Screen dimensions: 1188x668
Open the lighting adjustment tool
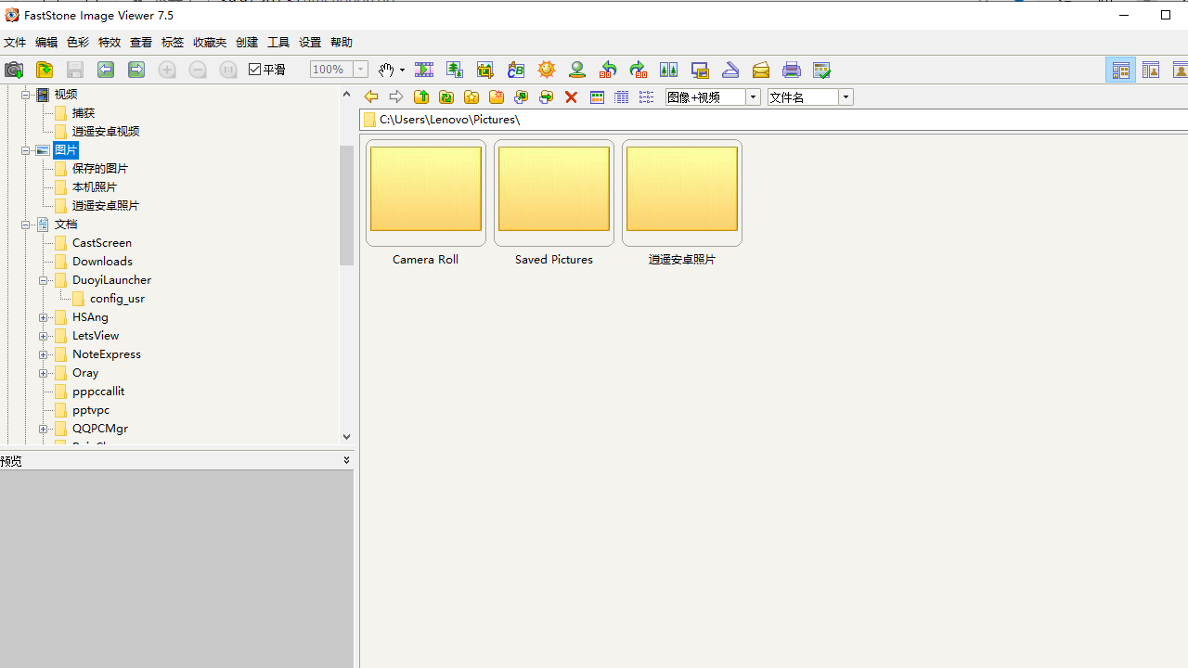pyautogui.click(x=546, y=70)
